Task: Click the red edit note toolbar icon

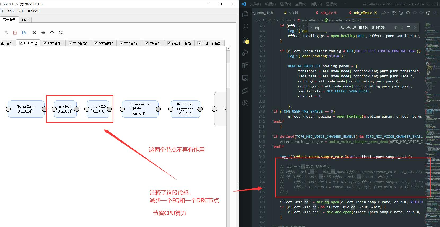Action: (x=15, y=33)
